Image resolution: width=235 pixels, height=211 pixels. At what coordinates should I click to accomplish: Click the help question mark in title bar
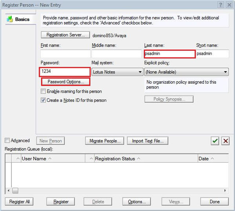coord(220,5)
